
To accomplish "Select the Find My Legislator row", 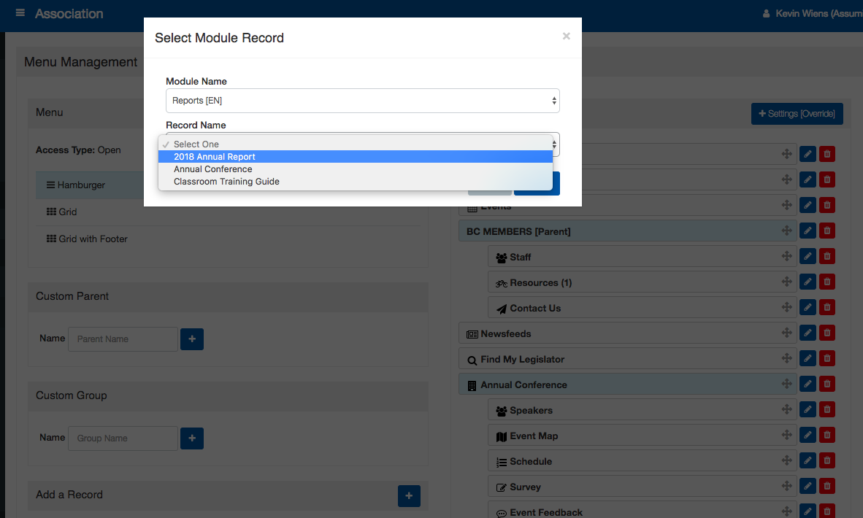I will pyautogui.click(x=627, y=359).
